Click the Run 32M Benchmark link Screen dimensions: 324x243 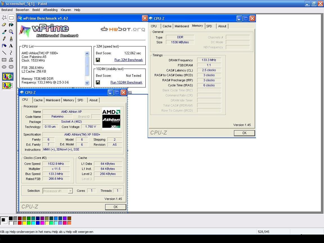[129, 60]
